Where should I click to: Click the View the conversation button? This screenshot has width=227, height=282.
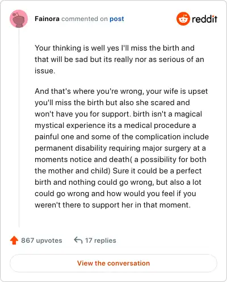click(113, 263)
